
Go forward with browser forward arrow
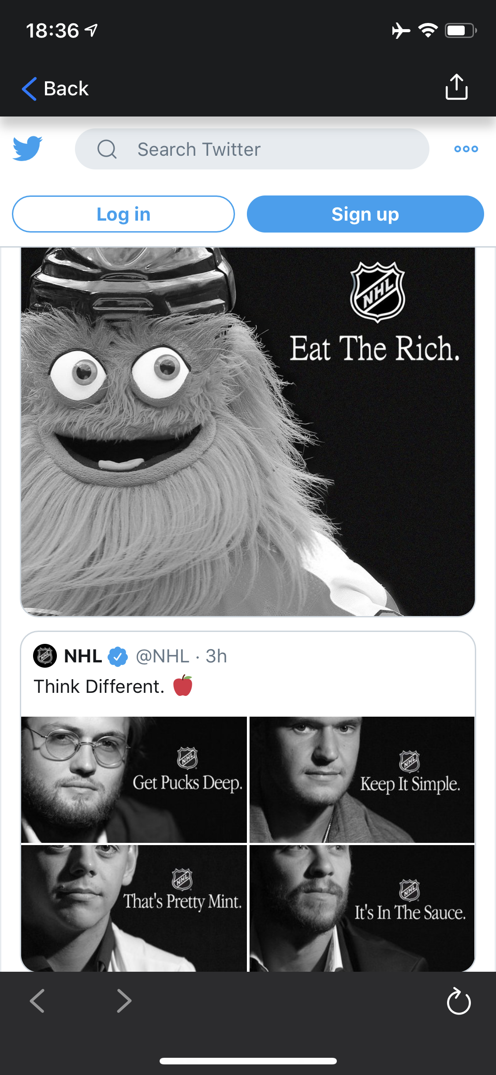pos(124,1000)
